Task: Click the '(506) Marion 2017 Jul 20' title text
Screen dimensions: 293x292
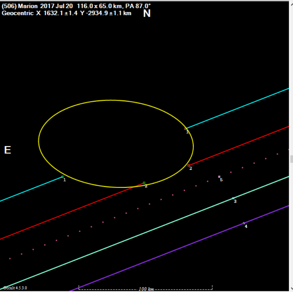Action: point(37,6)
